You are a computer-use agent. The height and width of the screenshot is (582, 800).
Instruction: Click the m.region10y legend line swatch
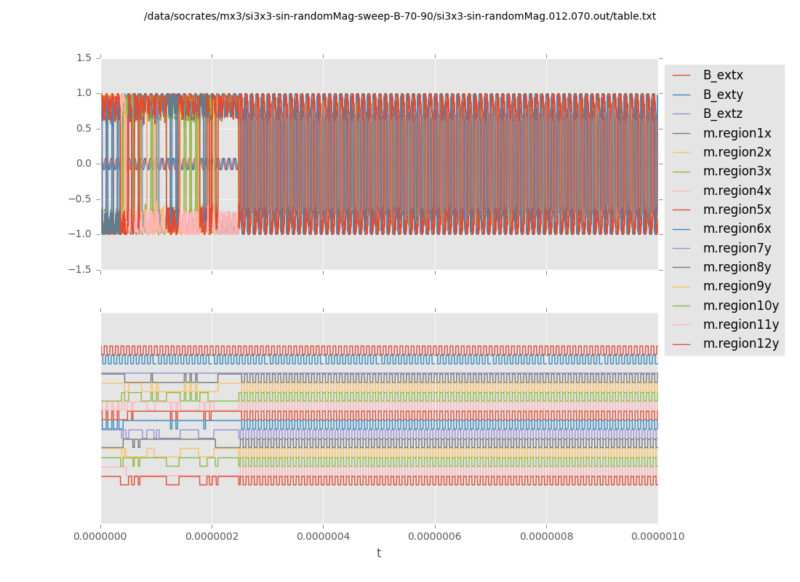pos(681,306)
